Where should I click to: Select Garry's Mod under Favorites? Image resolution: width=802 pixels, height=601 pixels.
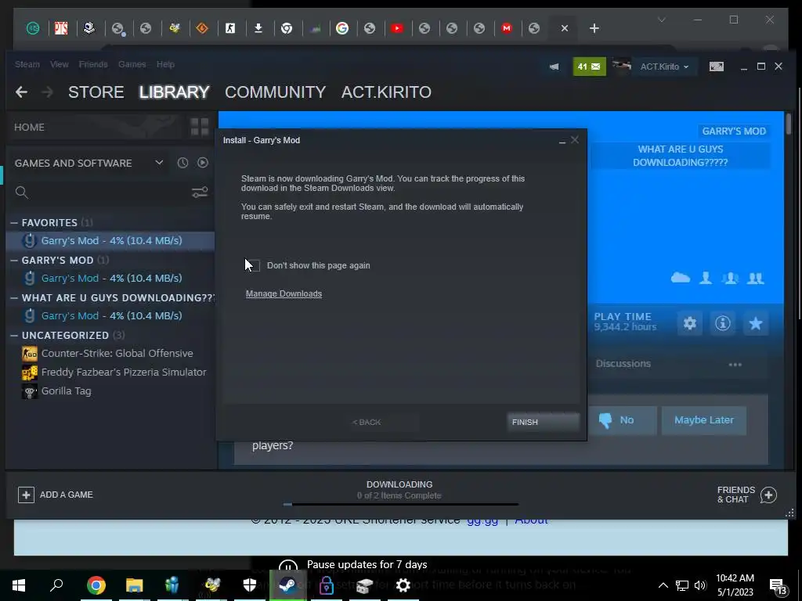tap(110, 241)
